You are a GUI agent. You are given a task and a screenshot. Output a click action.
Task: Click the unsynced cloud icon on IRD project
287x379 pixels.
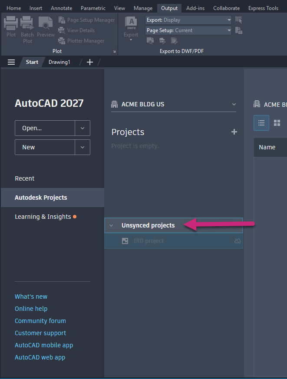click(237, 241)
